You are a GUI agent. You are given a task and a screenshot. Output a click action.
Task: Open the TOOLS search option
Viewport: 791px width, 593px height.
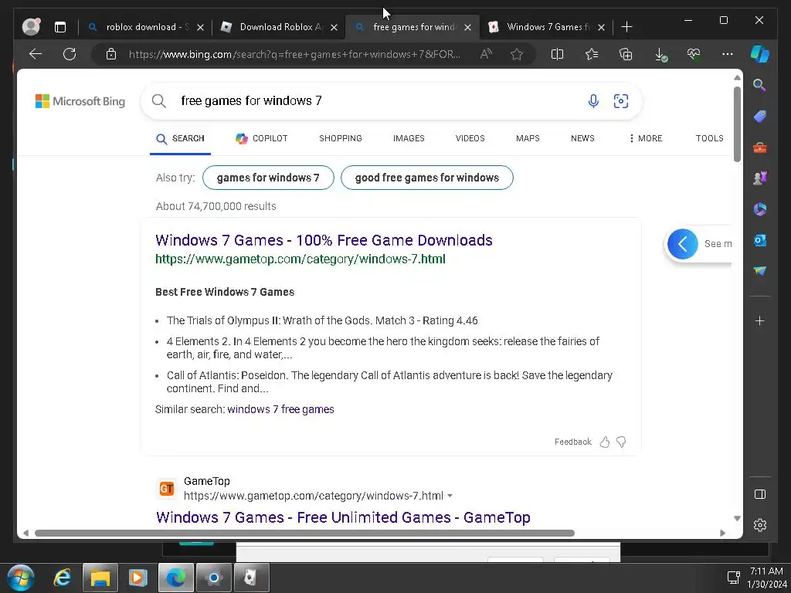click(709, 138)
